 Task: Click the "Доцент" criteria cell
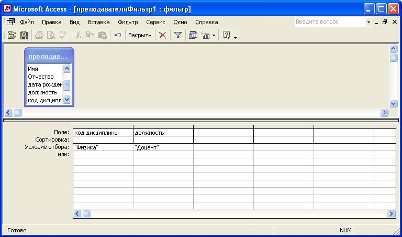click(x=163, y=147)
